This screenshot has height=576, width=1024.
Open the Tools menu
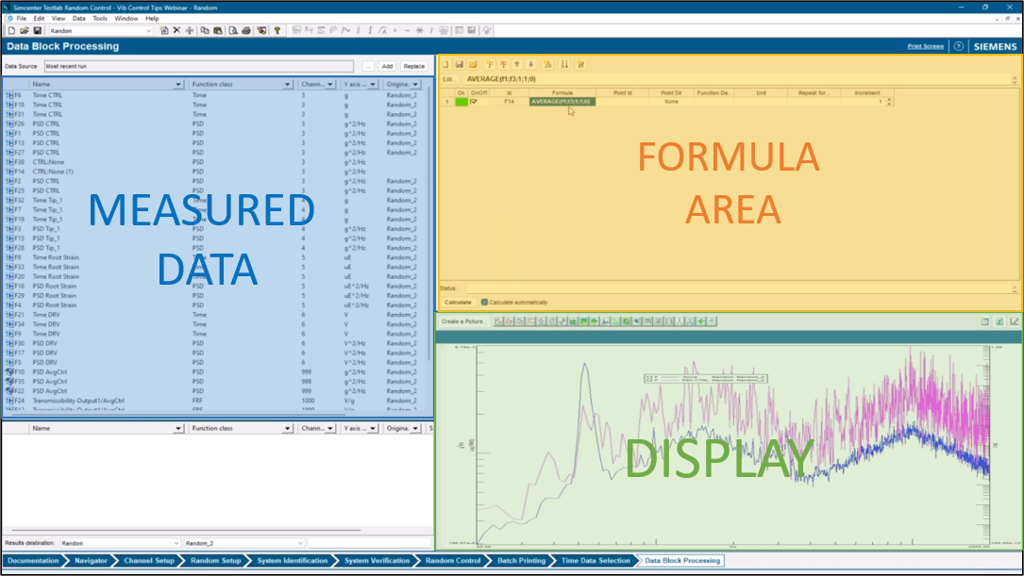[x=99, y=18]
